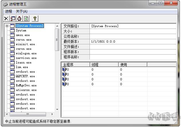Sort by the 使用 column header
This screenshot has width=181, height=127.
click(133, 65)
